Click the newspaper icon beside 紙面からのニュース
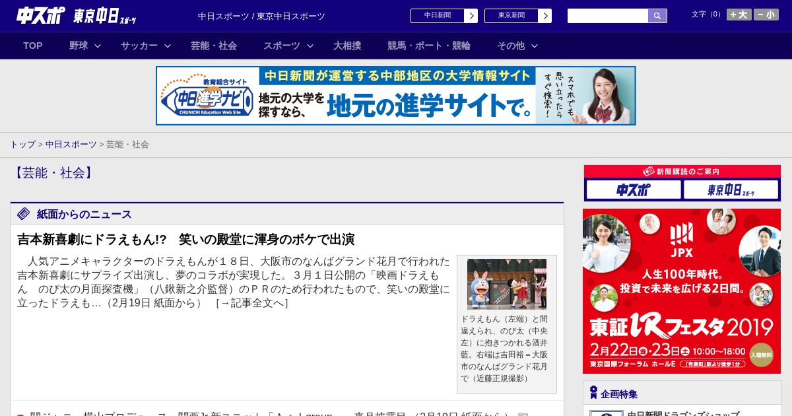This screenshot has width=792, height=416. 24,214
